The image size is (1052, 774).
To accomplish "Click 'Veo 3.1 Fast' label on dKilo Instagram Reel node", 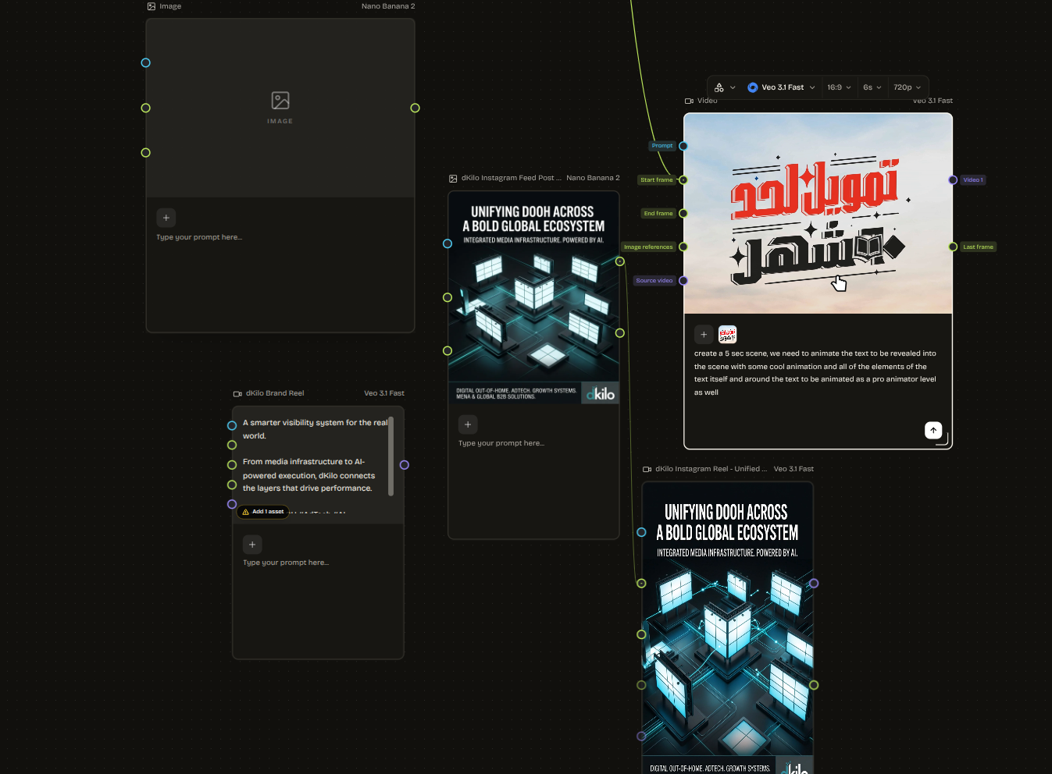I will [793, 470].
